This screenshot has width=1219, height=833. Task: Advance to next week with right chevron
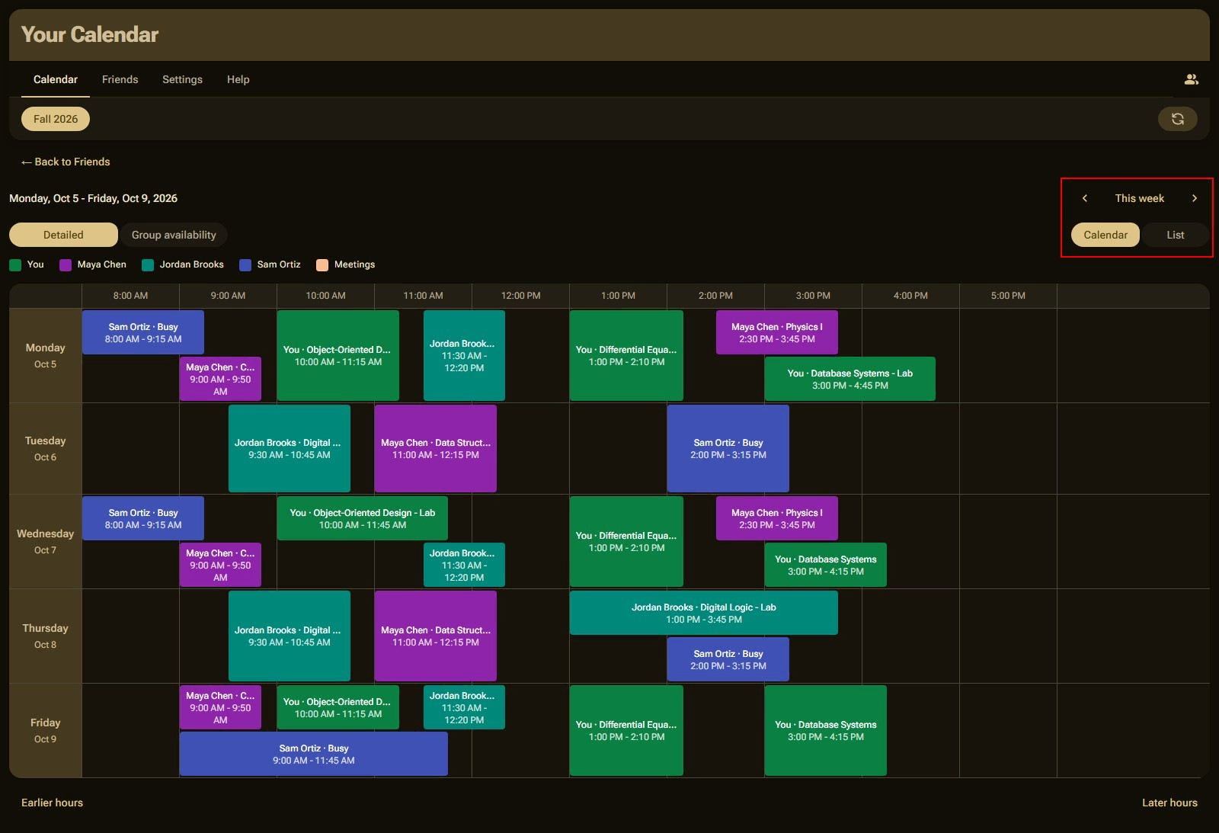tap(1194, 198)
